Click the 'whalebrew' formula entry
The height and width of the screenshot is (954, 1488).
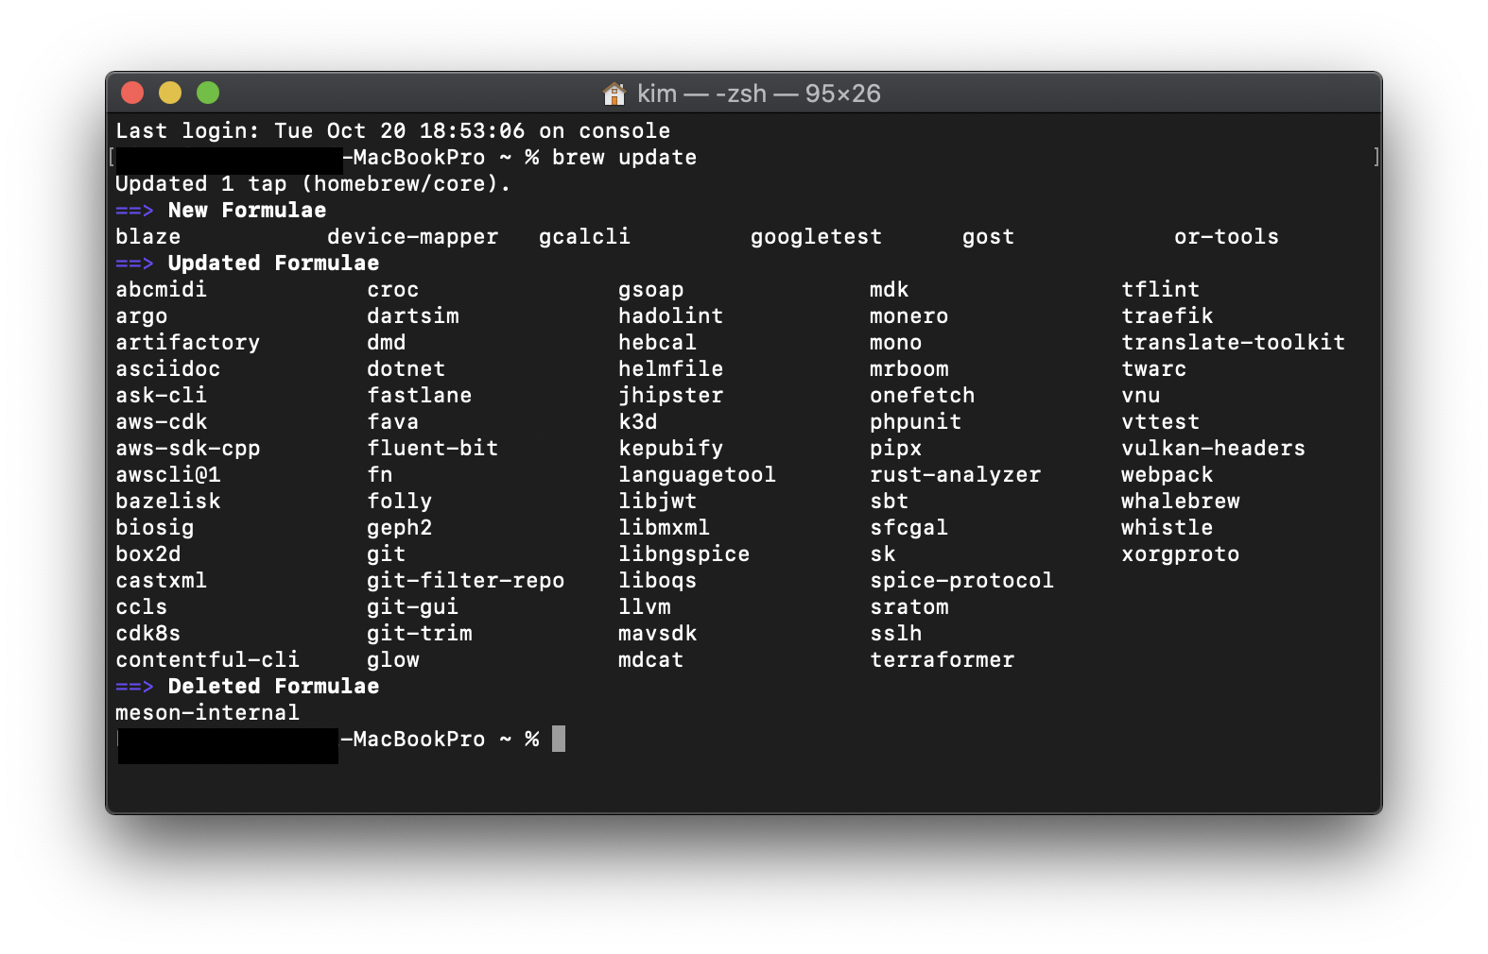click(x=1180, y=502)
